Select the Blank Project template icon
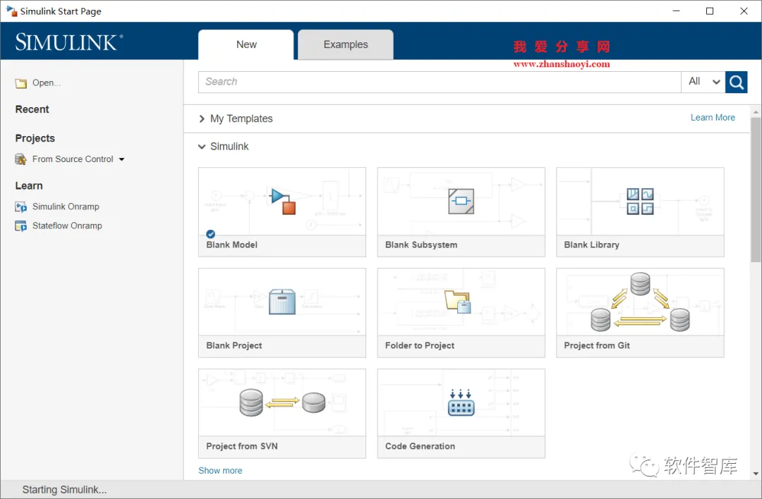This screenshot has height=499, width=762. pyautogui.click(x=282, y=302)
